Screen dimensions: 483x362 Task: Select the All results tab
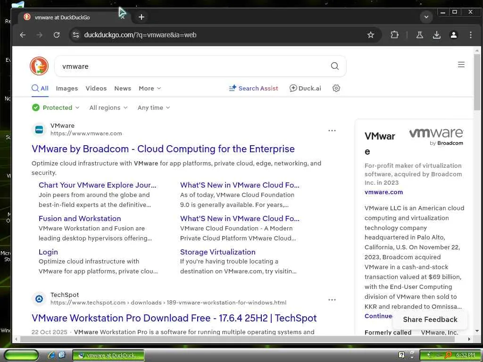40,88
